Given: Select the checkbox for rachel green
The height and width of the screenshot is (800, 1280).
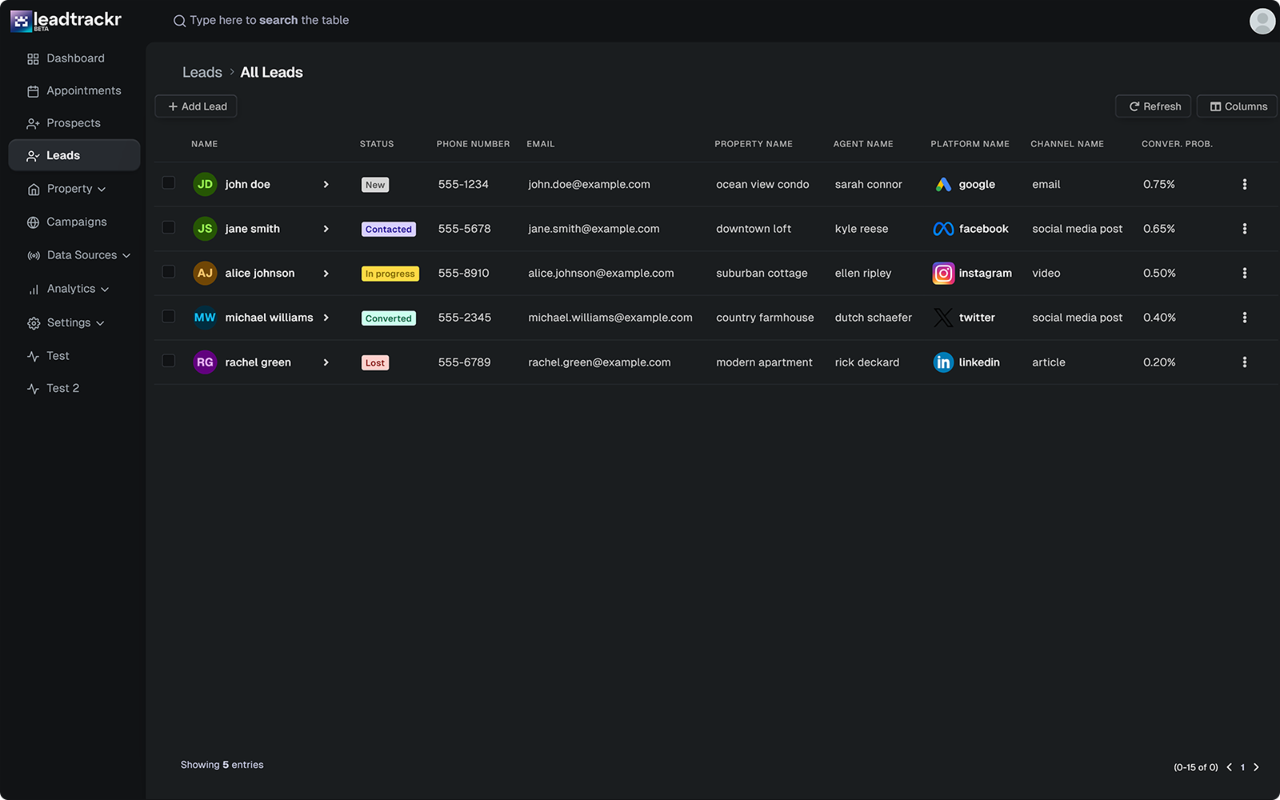Looking at the screenshot, I should [169, 361].
